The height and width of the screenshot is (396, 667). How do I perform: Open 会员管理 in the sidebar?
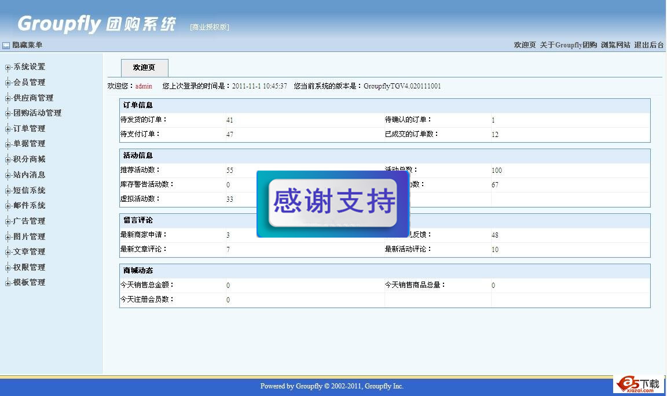(x=29, y=82)
